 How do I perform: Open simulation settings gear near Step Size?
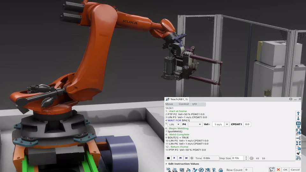[x=251, y=158]
